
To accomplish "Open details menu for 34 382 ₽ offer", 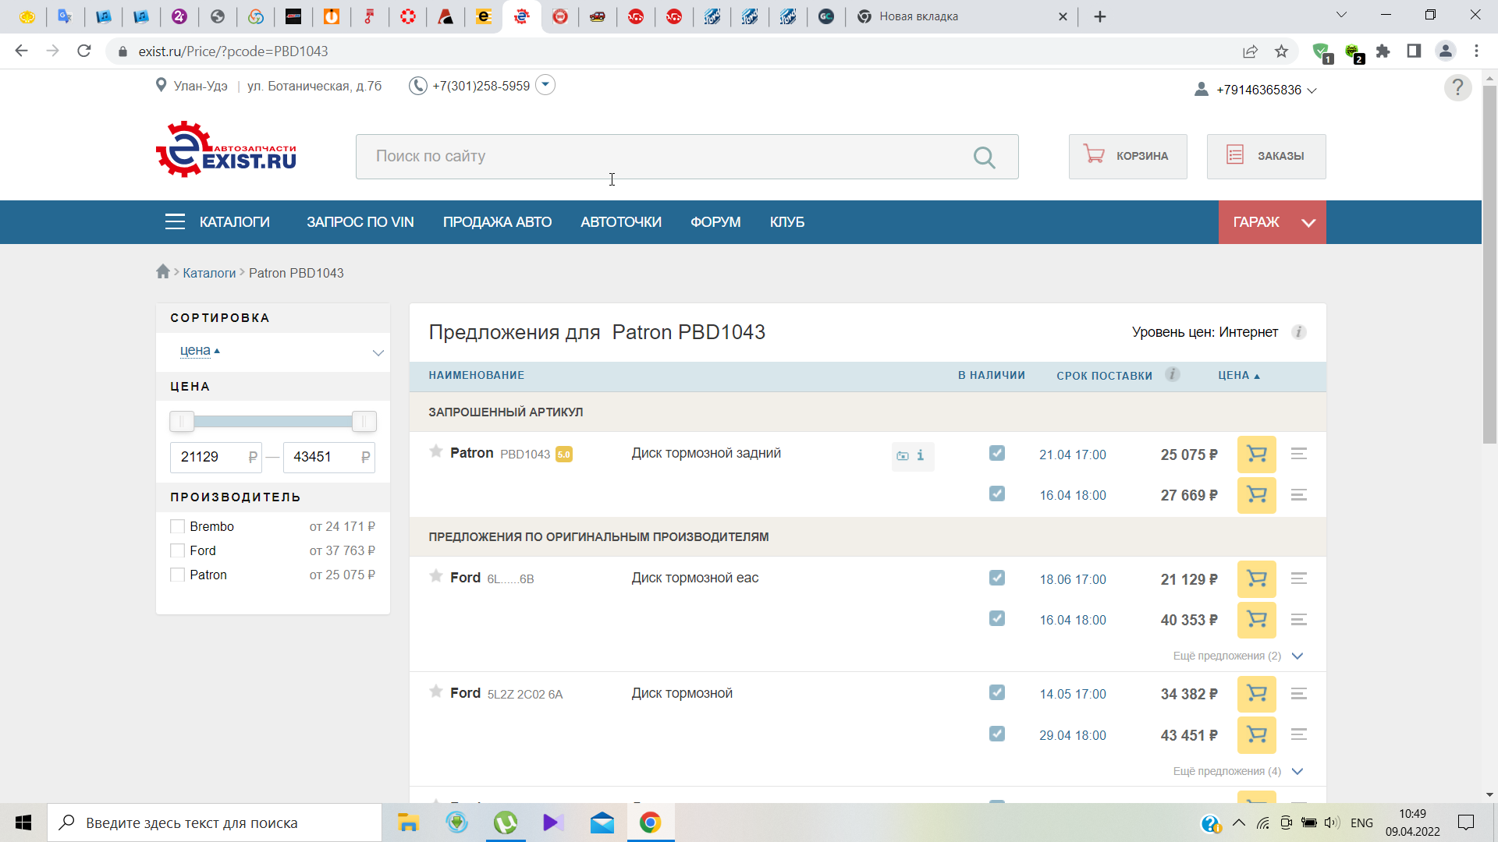I will (1299, 694).
